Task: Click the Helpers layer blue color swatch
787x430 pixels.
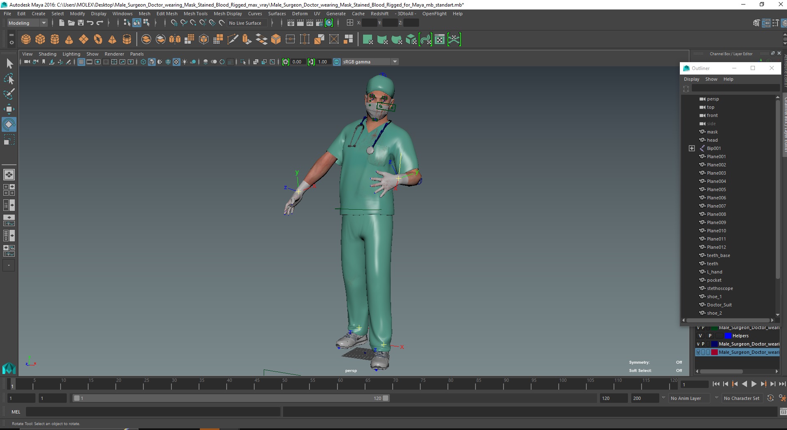Action: (x=728, y=336)
